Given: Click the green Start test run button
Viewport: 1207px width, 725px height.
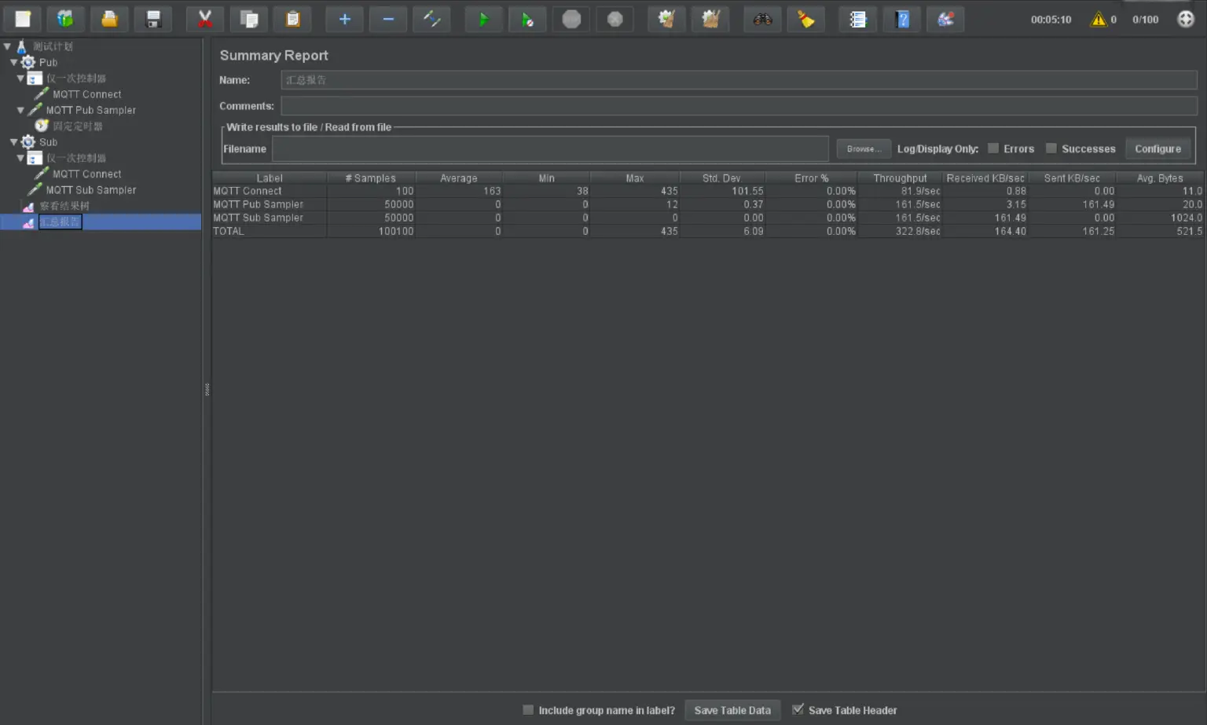Looking at the screenshot, I should click(483, 20).
